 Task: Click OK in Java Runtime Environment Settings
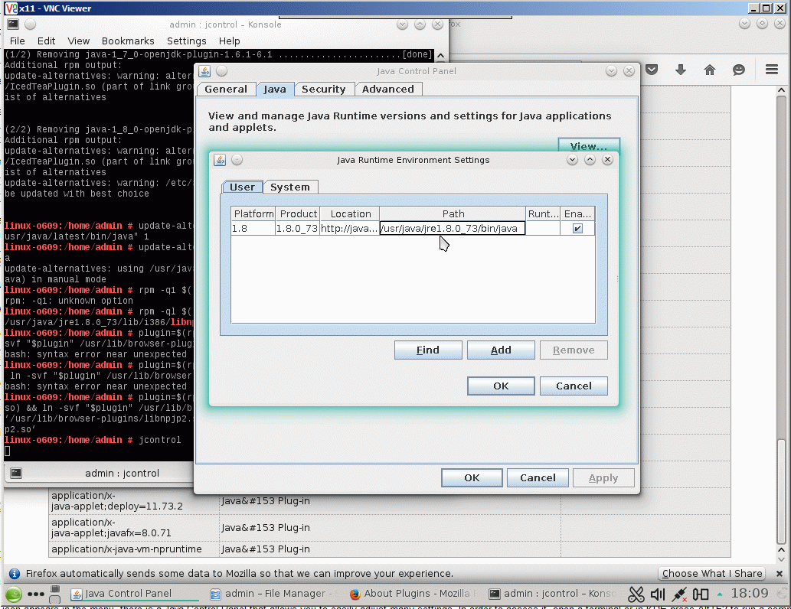click(501, 386)
